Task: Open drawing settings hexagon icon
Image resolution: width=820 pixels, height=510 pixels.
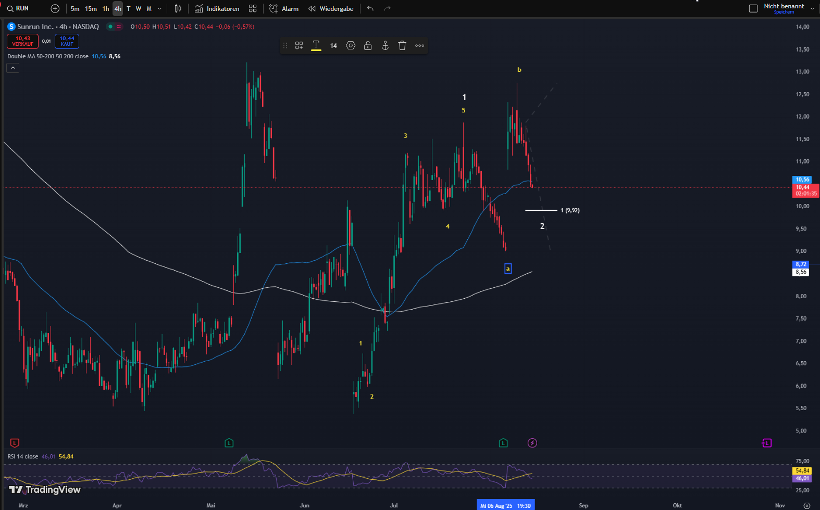Action: click(351, 46)
